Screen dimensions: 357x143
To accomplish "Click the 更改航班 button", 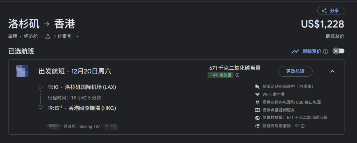I will [295, 71].
